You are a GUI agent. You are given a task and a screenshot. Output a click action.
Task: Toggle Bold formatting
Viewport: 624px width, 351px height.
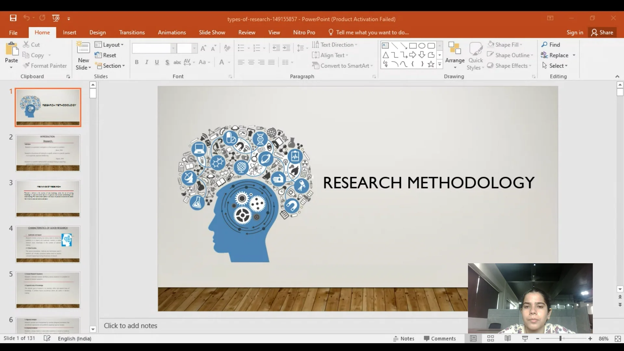click(137, 62)
